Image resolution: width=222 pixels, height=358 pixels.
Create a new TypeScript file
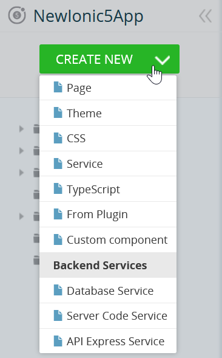click(108, 189)
